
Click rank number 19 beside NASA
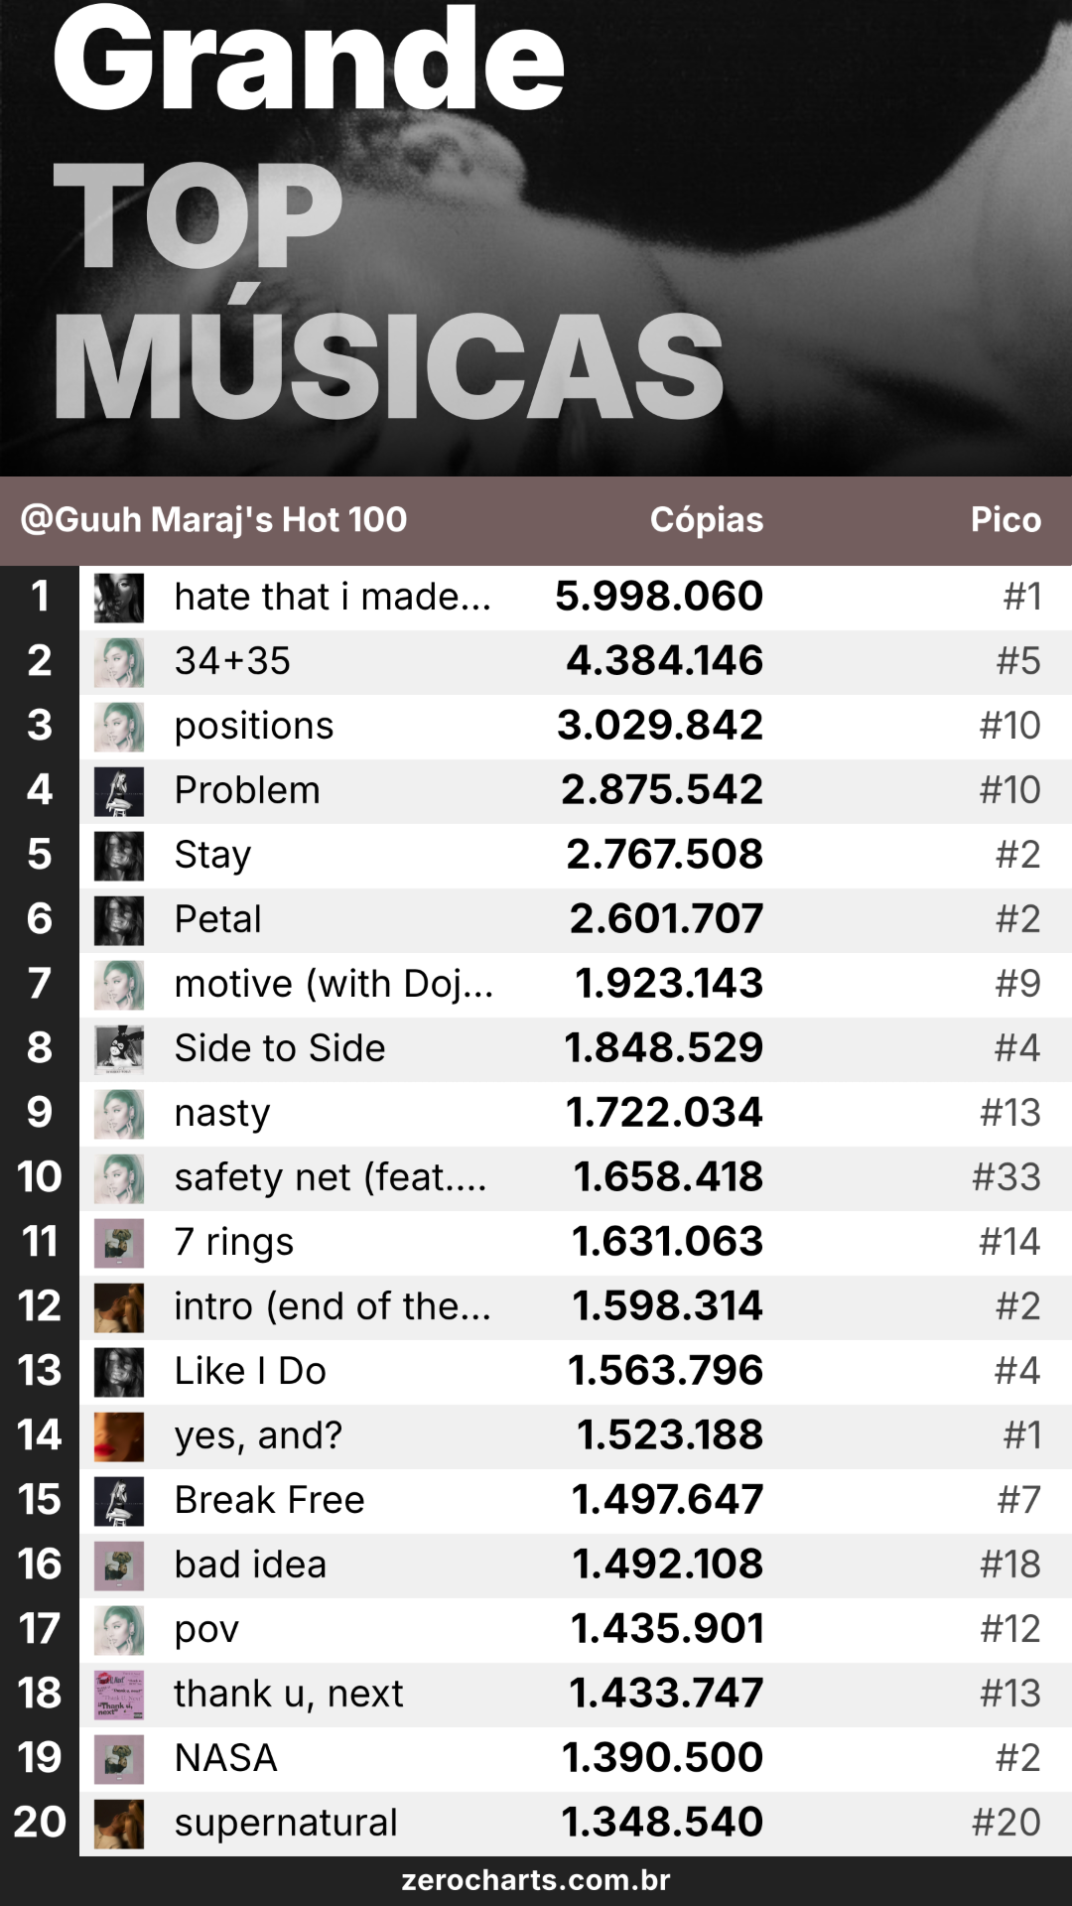[40, 1757]
